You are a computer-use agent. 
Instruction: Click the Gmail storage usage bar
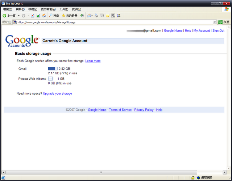pos(53,69)
